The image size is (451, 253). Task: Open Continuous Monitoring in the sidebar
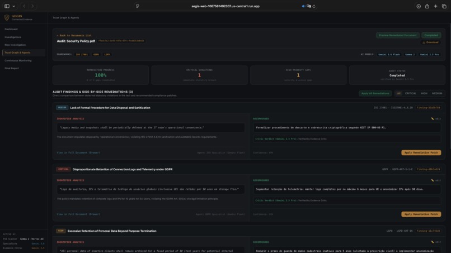click(x=18, y=60)
